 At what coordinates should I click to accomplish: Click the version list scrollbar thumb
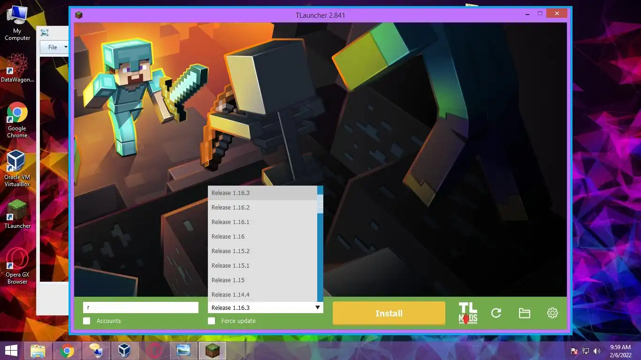click(x=320, y=204)
